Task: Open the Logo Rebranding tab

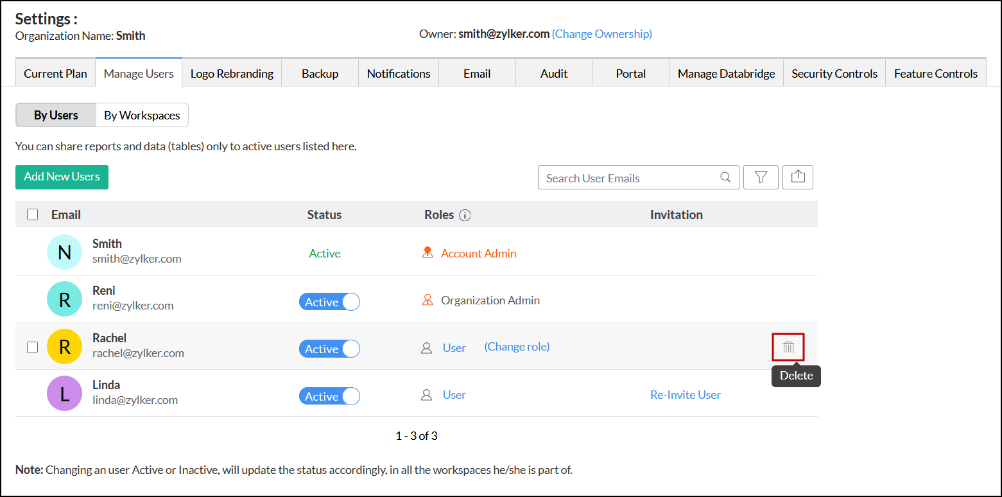Action: 232,74
